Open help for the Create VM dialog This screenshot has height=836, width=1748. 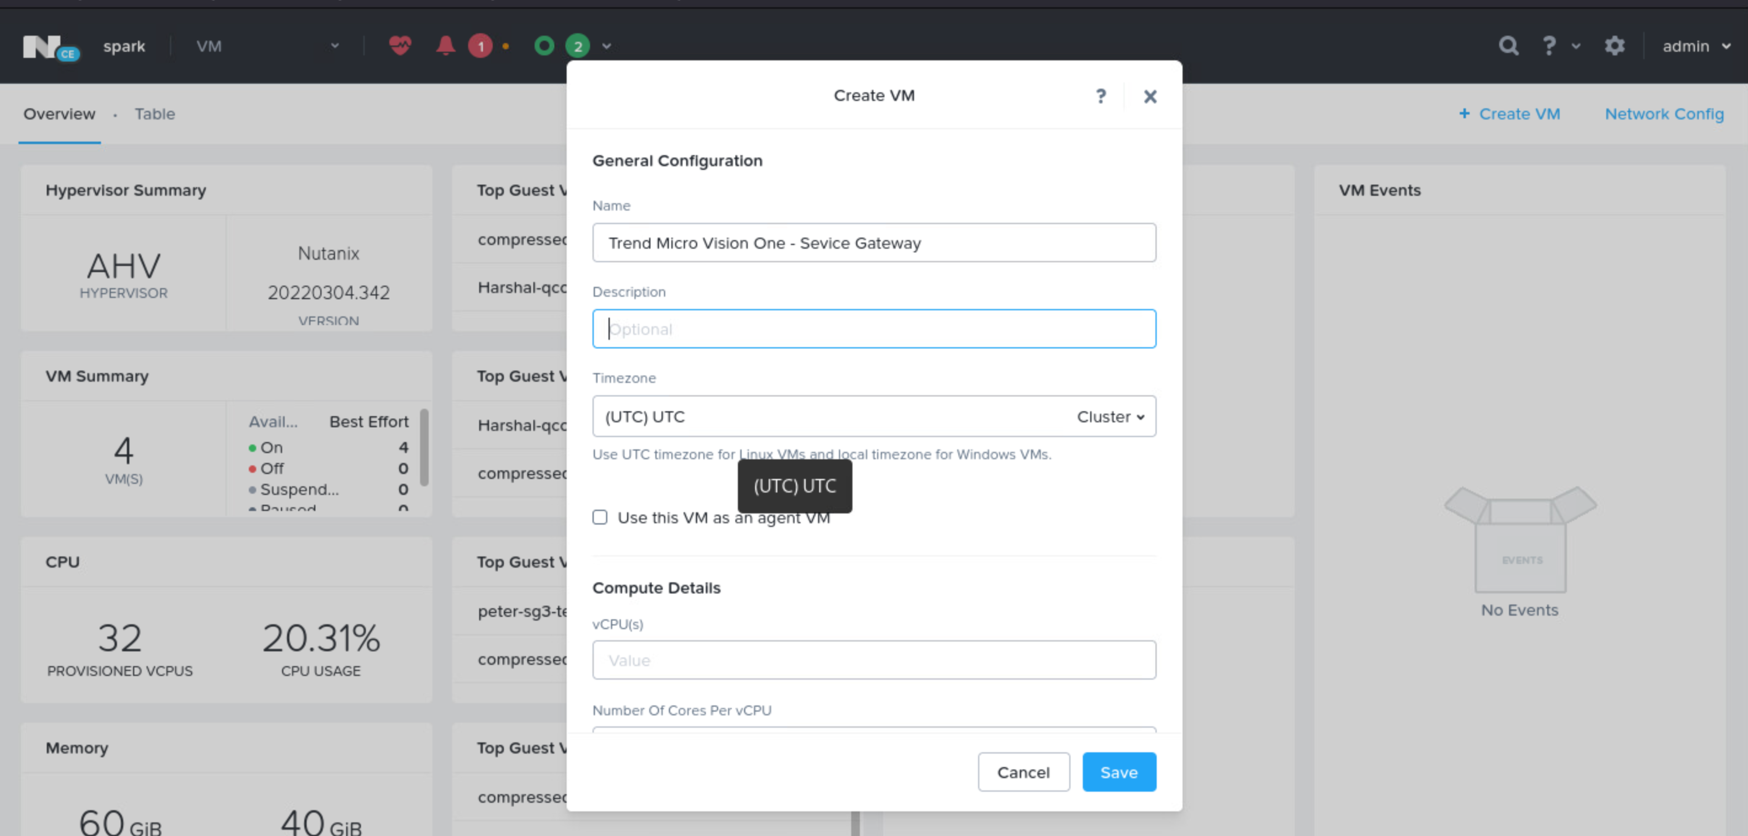[x=1101, y=95]
